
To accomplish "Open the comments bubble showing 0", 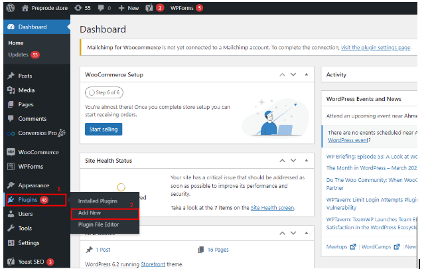I will (x=105, y=8).
